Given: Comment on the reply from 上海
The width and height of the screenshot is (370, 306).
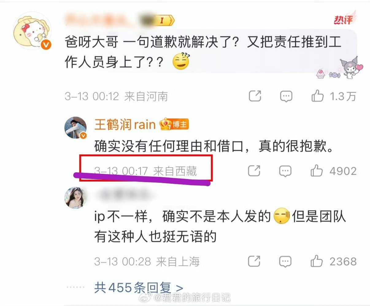Looking at the screenshot, I should [x=285, y=262].
